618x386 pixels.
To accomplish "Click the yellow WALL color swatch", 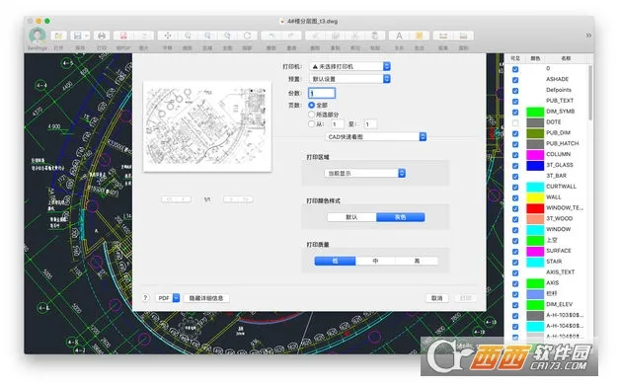I will point(535,197).
